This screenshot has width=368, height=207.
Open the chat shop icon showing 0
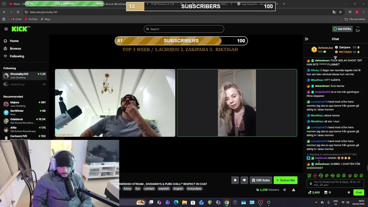[x=328, y=193]
